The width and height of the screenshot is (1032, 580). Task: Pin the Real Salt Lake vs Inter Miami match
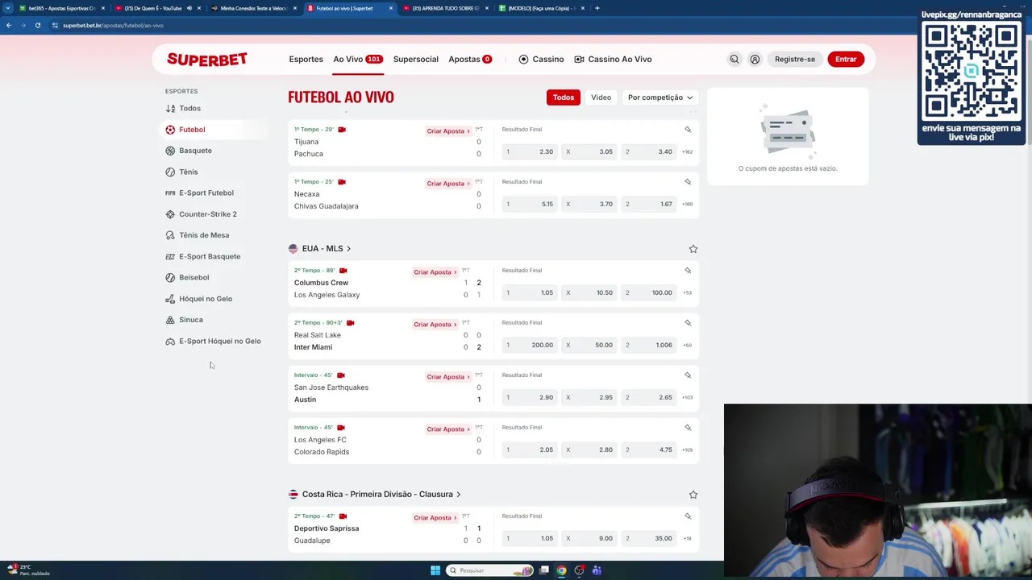click(x=688, y=323)
